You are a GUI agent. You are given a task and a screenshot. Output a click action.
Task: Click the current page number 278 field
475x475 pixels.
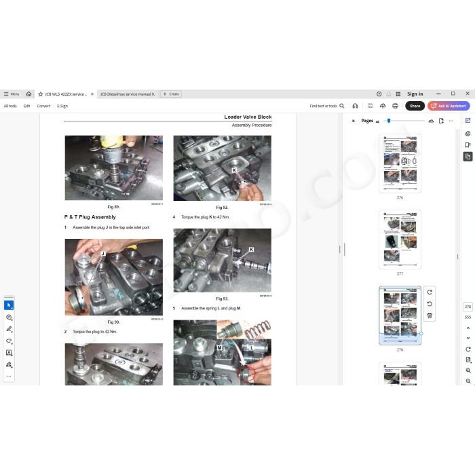click(x=468, y=307)
